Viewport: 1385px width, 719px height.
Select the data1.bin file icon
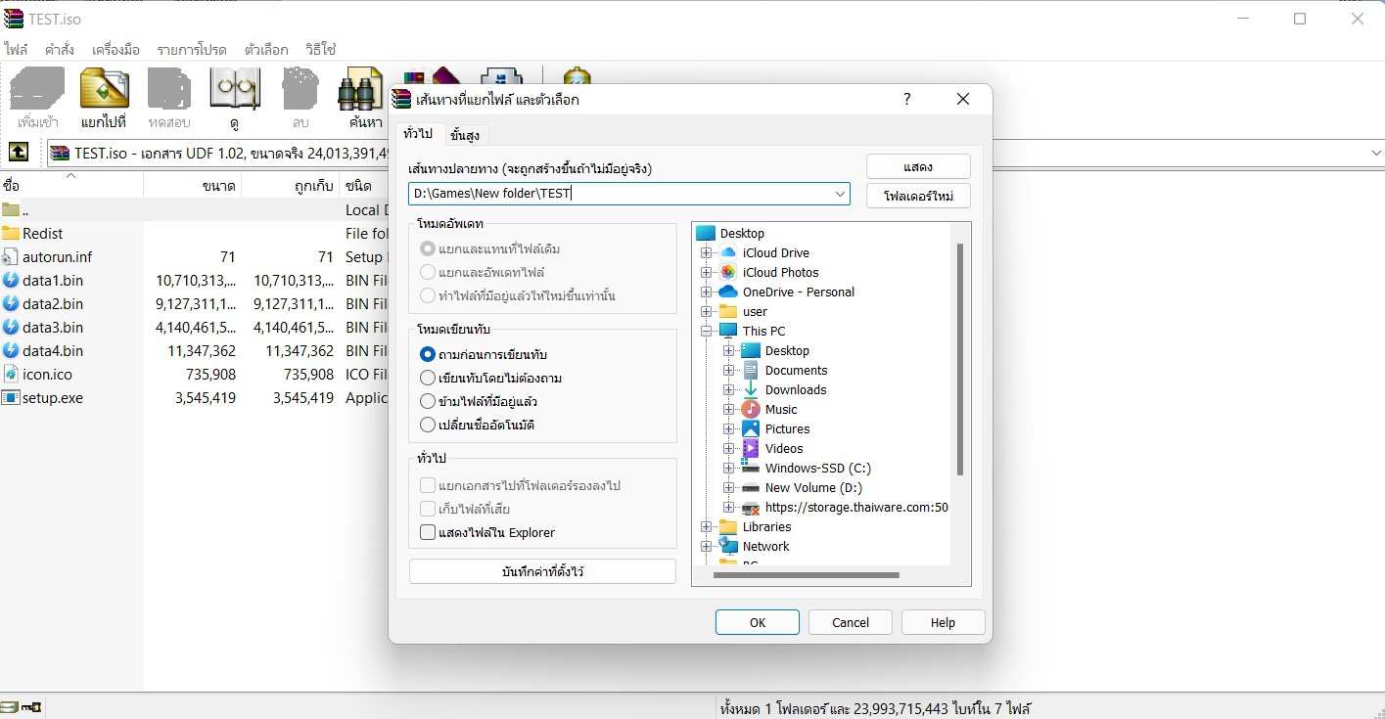[11, 280]
